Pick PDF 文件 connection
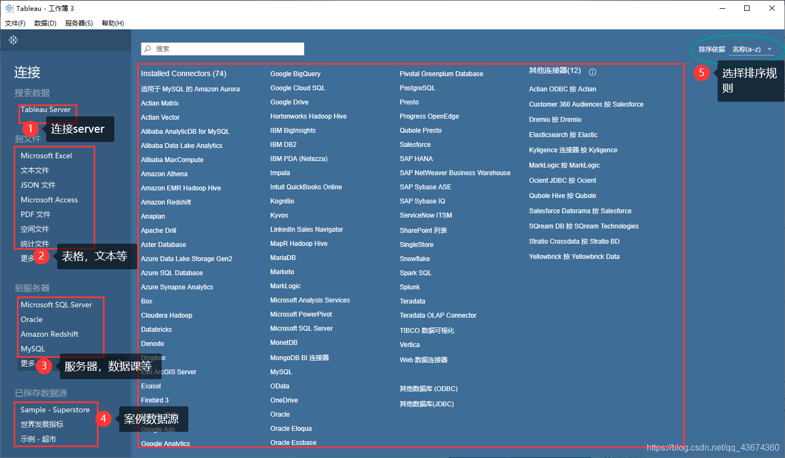The height and width of the screenshot is (458, 785). click(x=35, y=214)
